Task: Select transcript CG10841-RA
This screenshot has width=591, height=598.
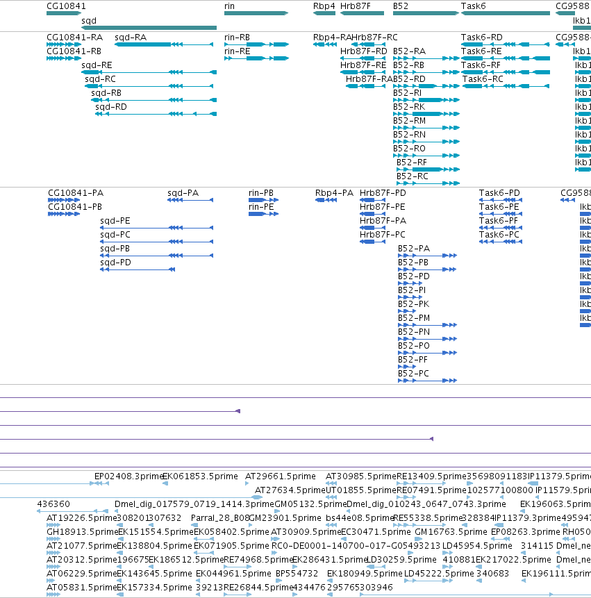Action: click(x=64, y=44)
